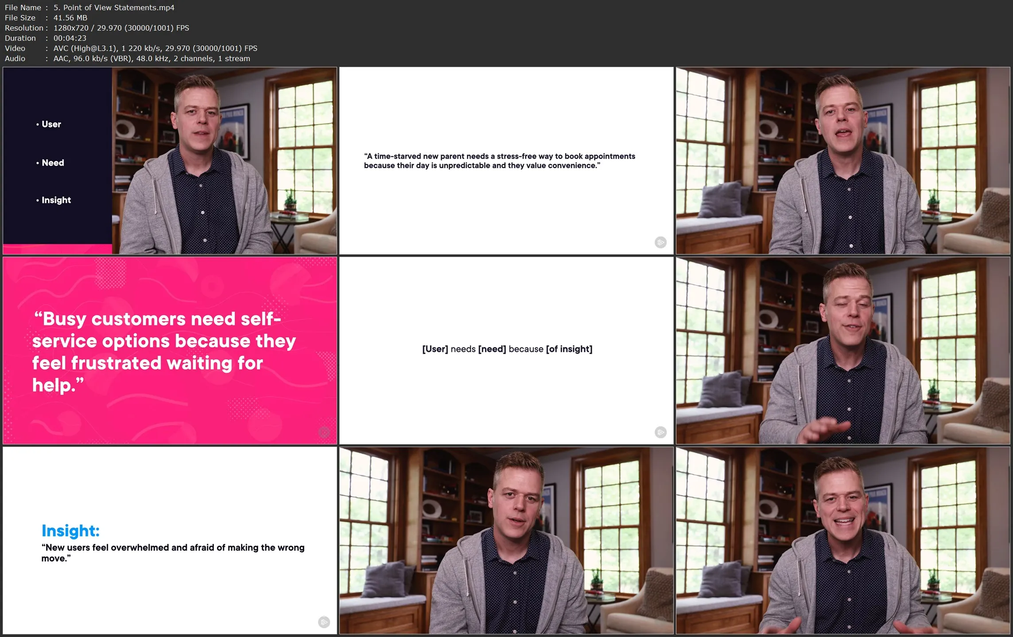This screenshot has height=637, width=1013.
Task: Open frame of presenter with eyes closed gesturing
Action: (843, 351)
